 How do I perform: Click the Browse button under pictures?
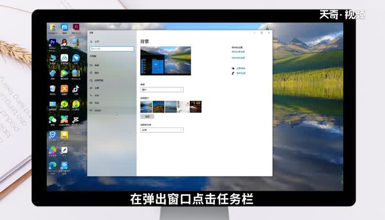(147, 117)
